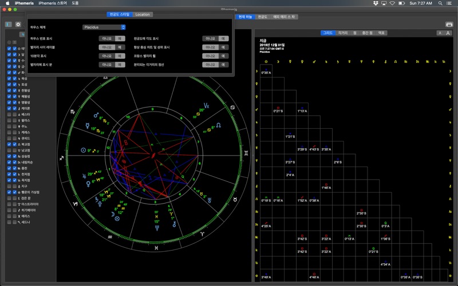Click 예 for 10분각 표시
The height and width of the screenshot is (286, 458).
pyautogui.click(x=120, y=56)
